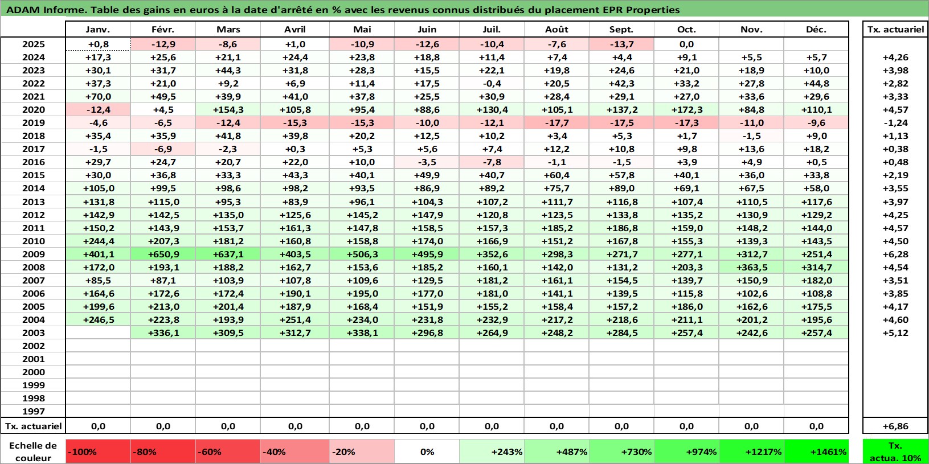Click the cell with value +363,5
929x464 pixels.
pyautogui.click(x=751, y=268)
